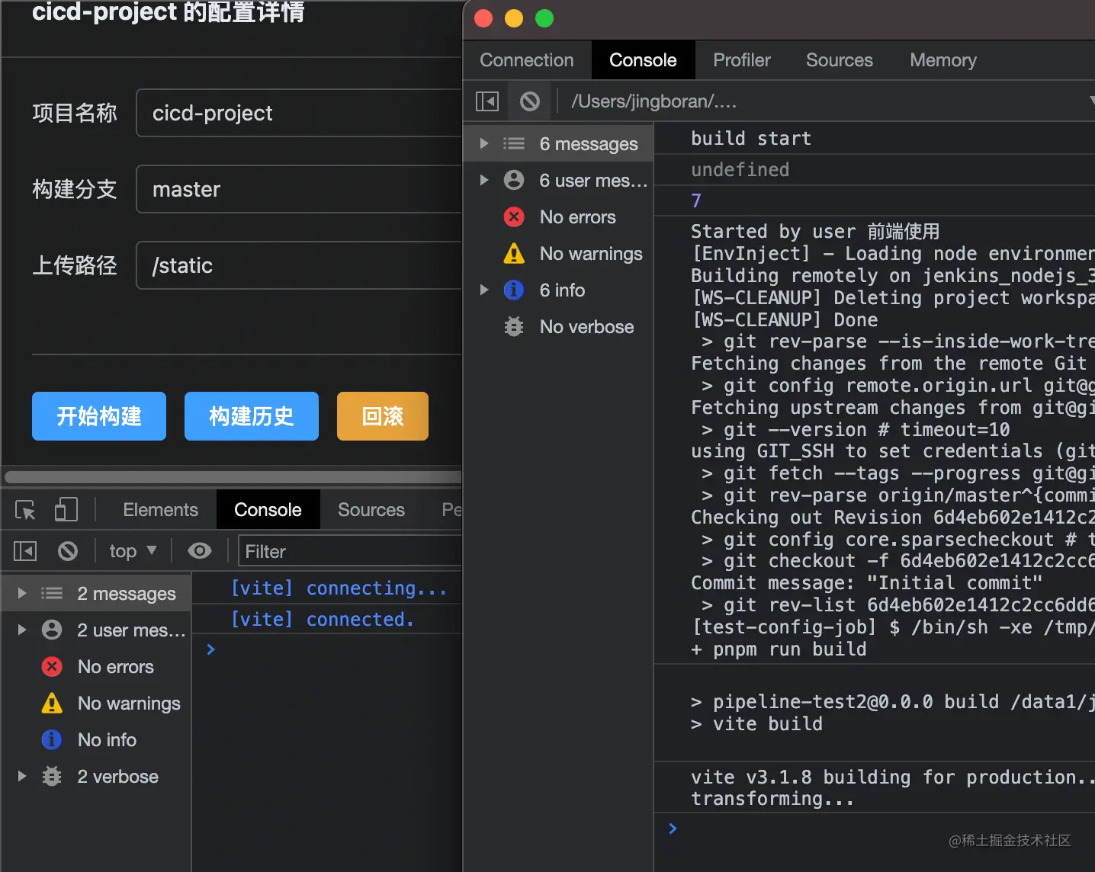The height and width of the screenshot is (872, 1095).
Task: Click the '[vite] connected.' console message
Action: click(x=323, y=620)
